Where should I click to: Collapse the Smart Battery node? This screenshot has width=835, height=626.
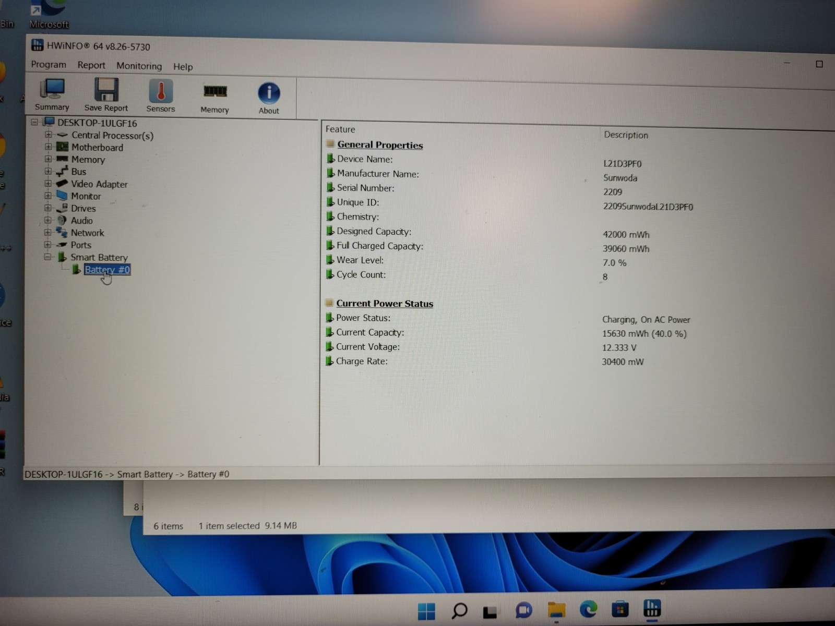tap(48, 257)
